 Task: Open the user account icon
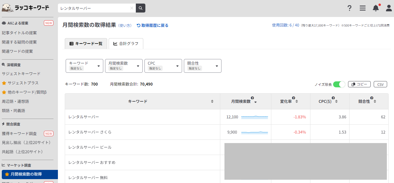389,8
